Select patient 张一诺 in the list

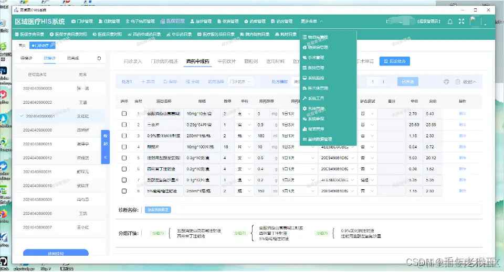point(60,88)
